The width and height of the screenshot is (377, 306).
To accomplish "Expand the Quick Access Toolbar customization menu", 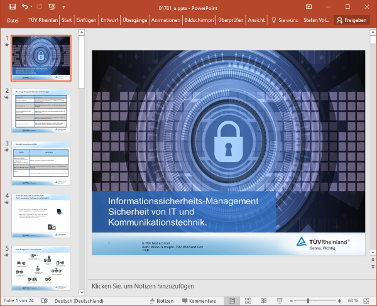I will pos(63,6).
